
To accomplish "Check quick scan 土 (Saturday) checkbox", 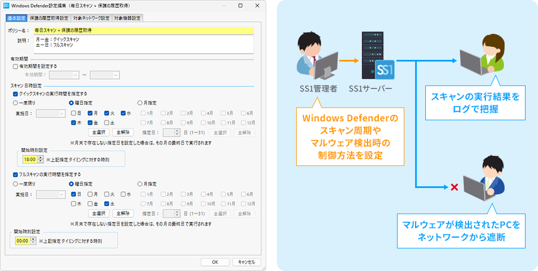I will (106, 123).
